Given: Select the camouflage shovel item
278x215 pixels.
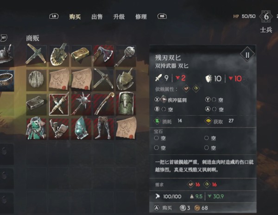Looking at the screenshot, I should (59, 56).
